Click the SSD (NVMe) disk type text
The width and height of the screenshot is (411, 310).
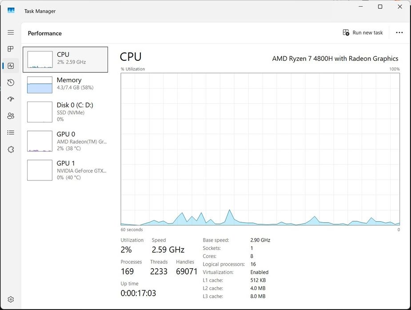point(71,113)
